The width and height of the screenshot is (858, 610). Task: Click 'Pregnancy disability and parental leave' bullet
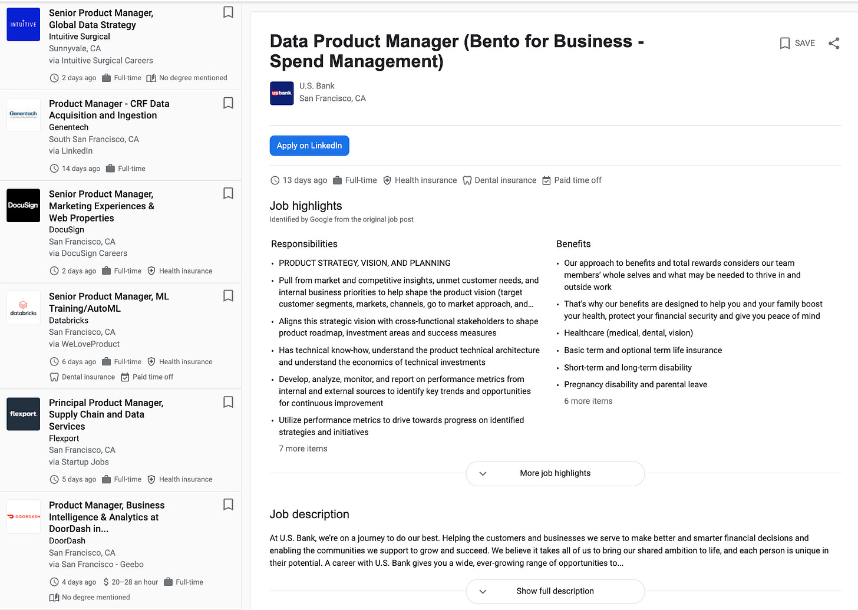[636, 385]
